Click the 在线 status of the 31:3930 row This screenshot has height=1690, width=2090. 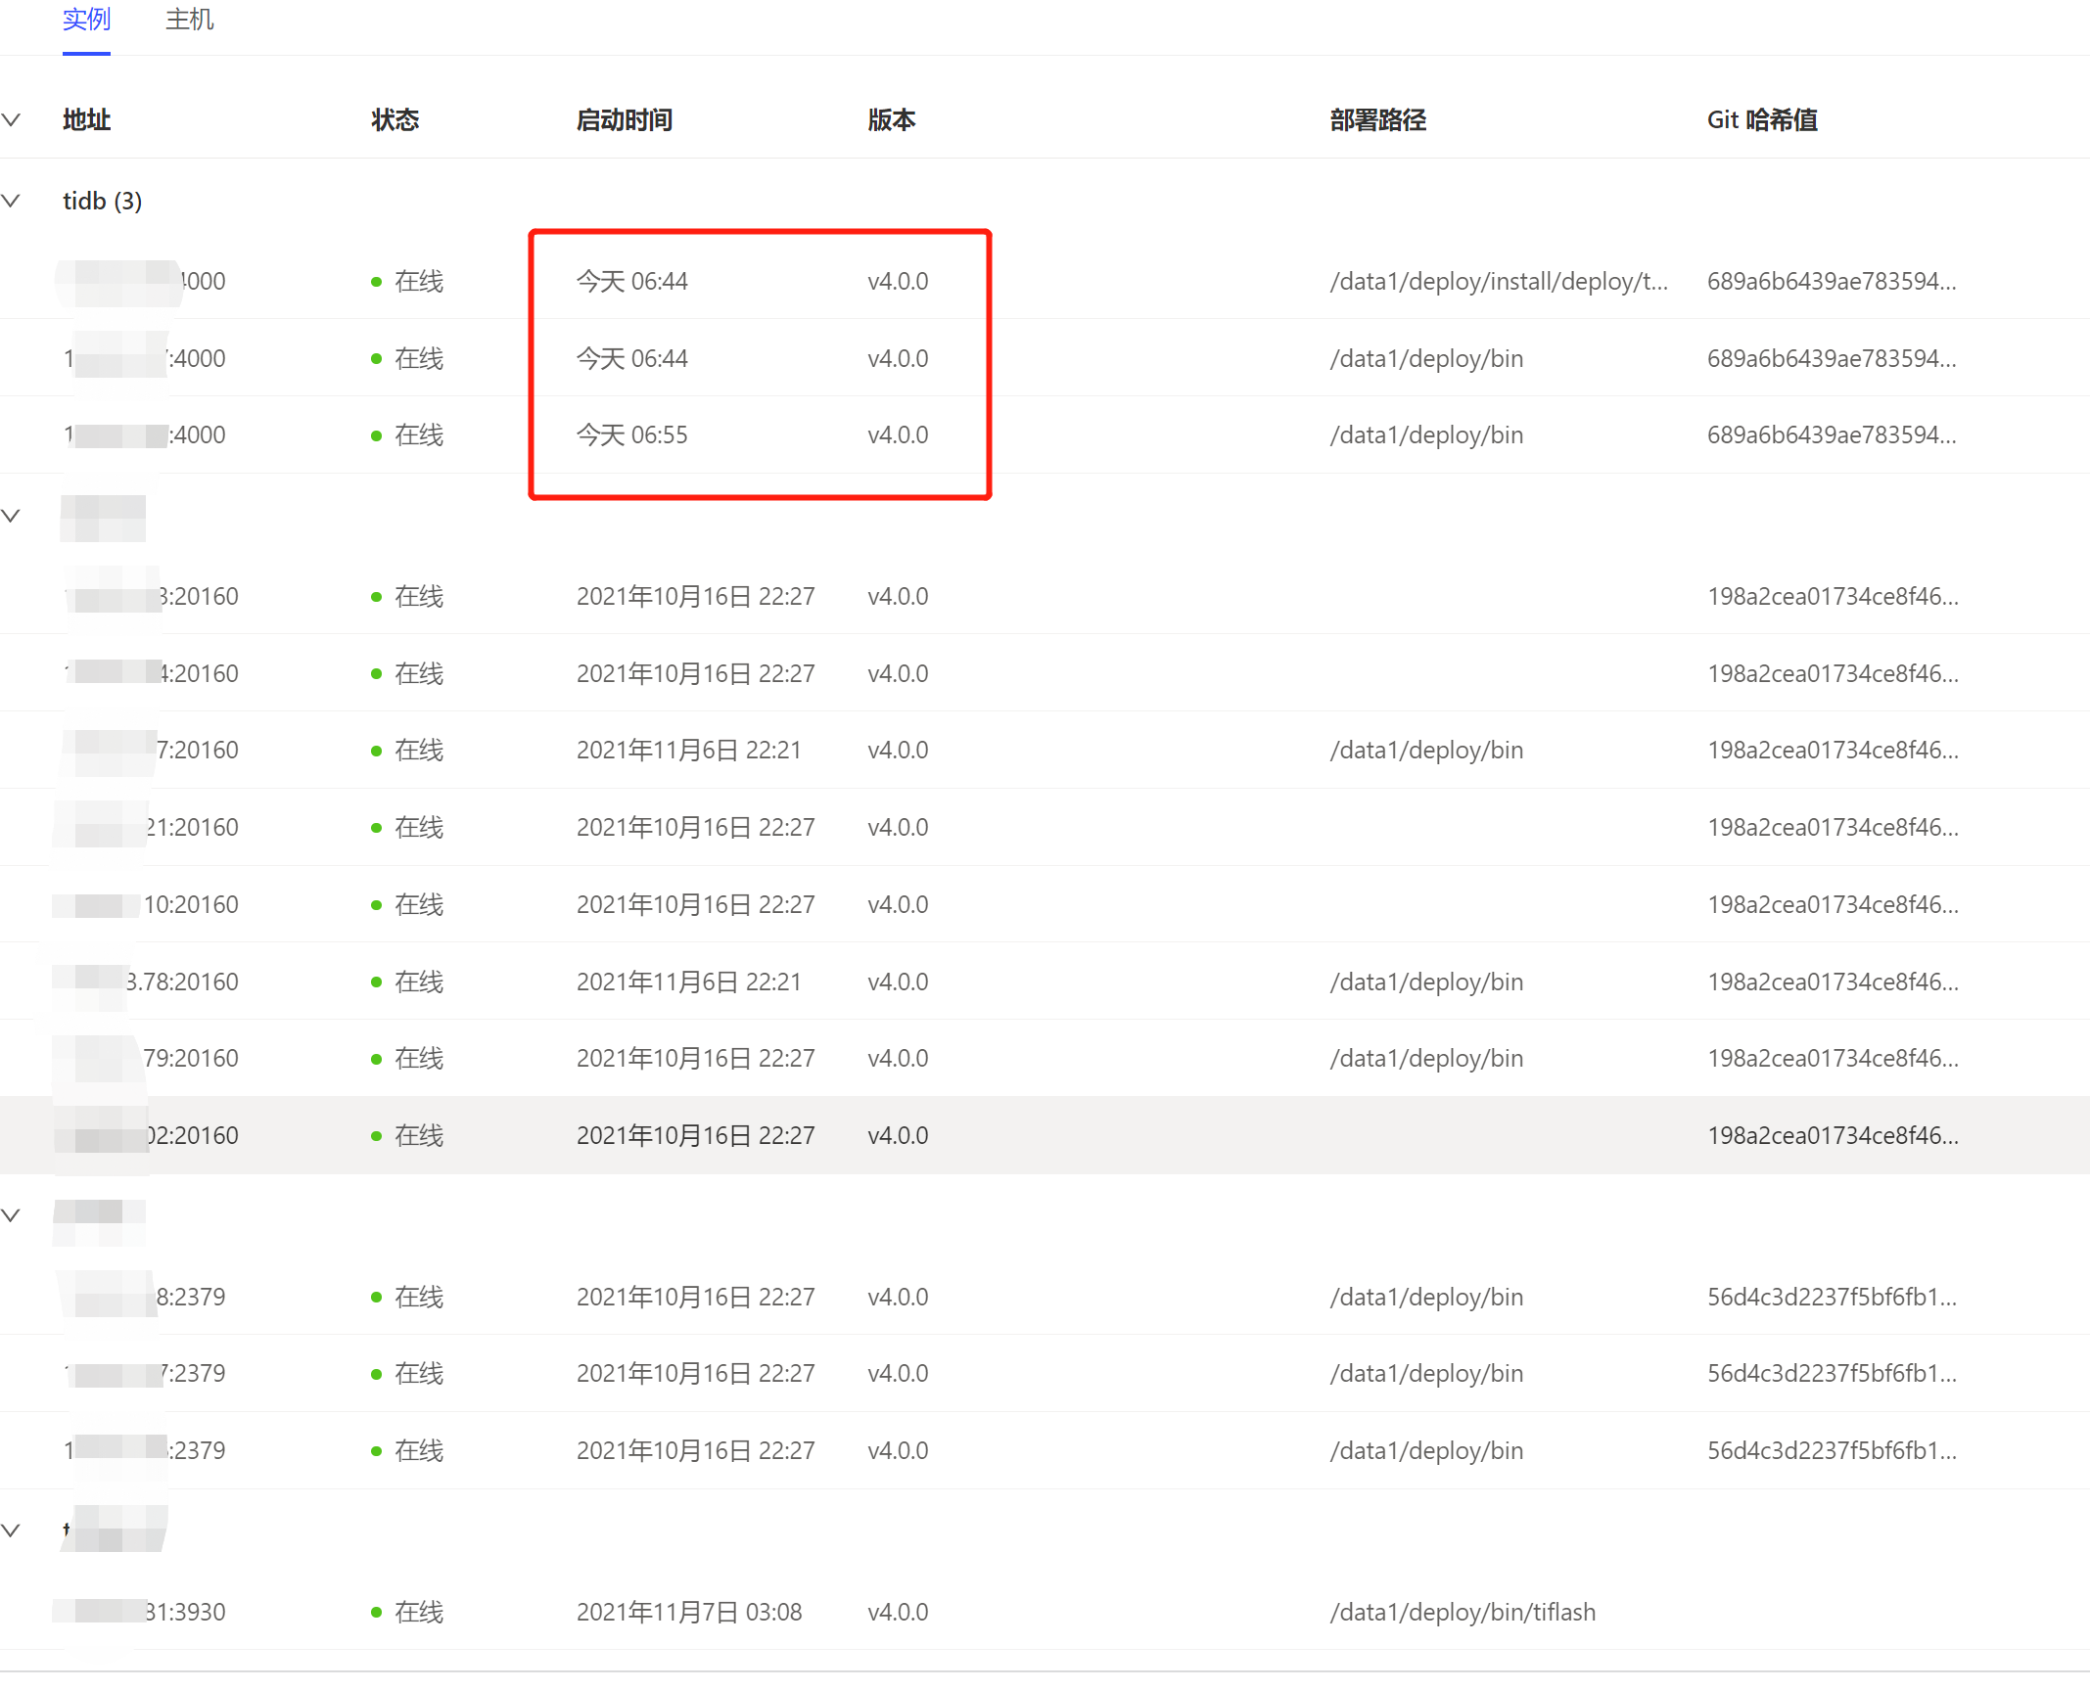coord(418,1612)
